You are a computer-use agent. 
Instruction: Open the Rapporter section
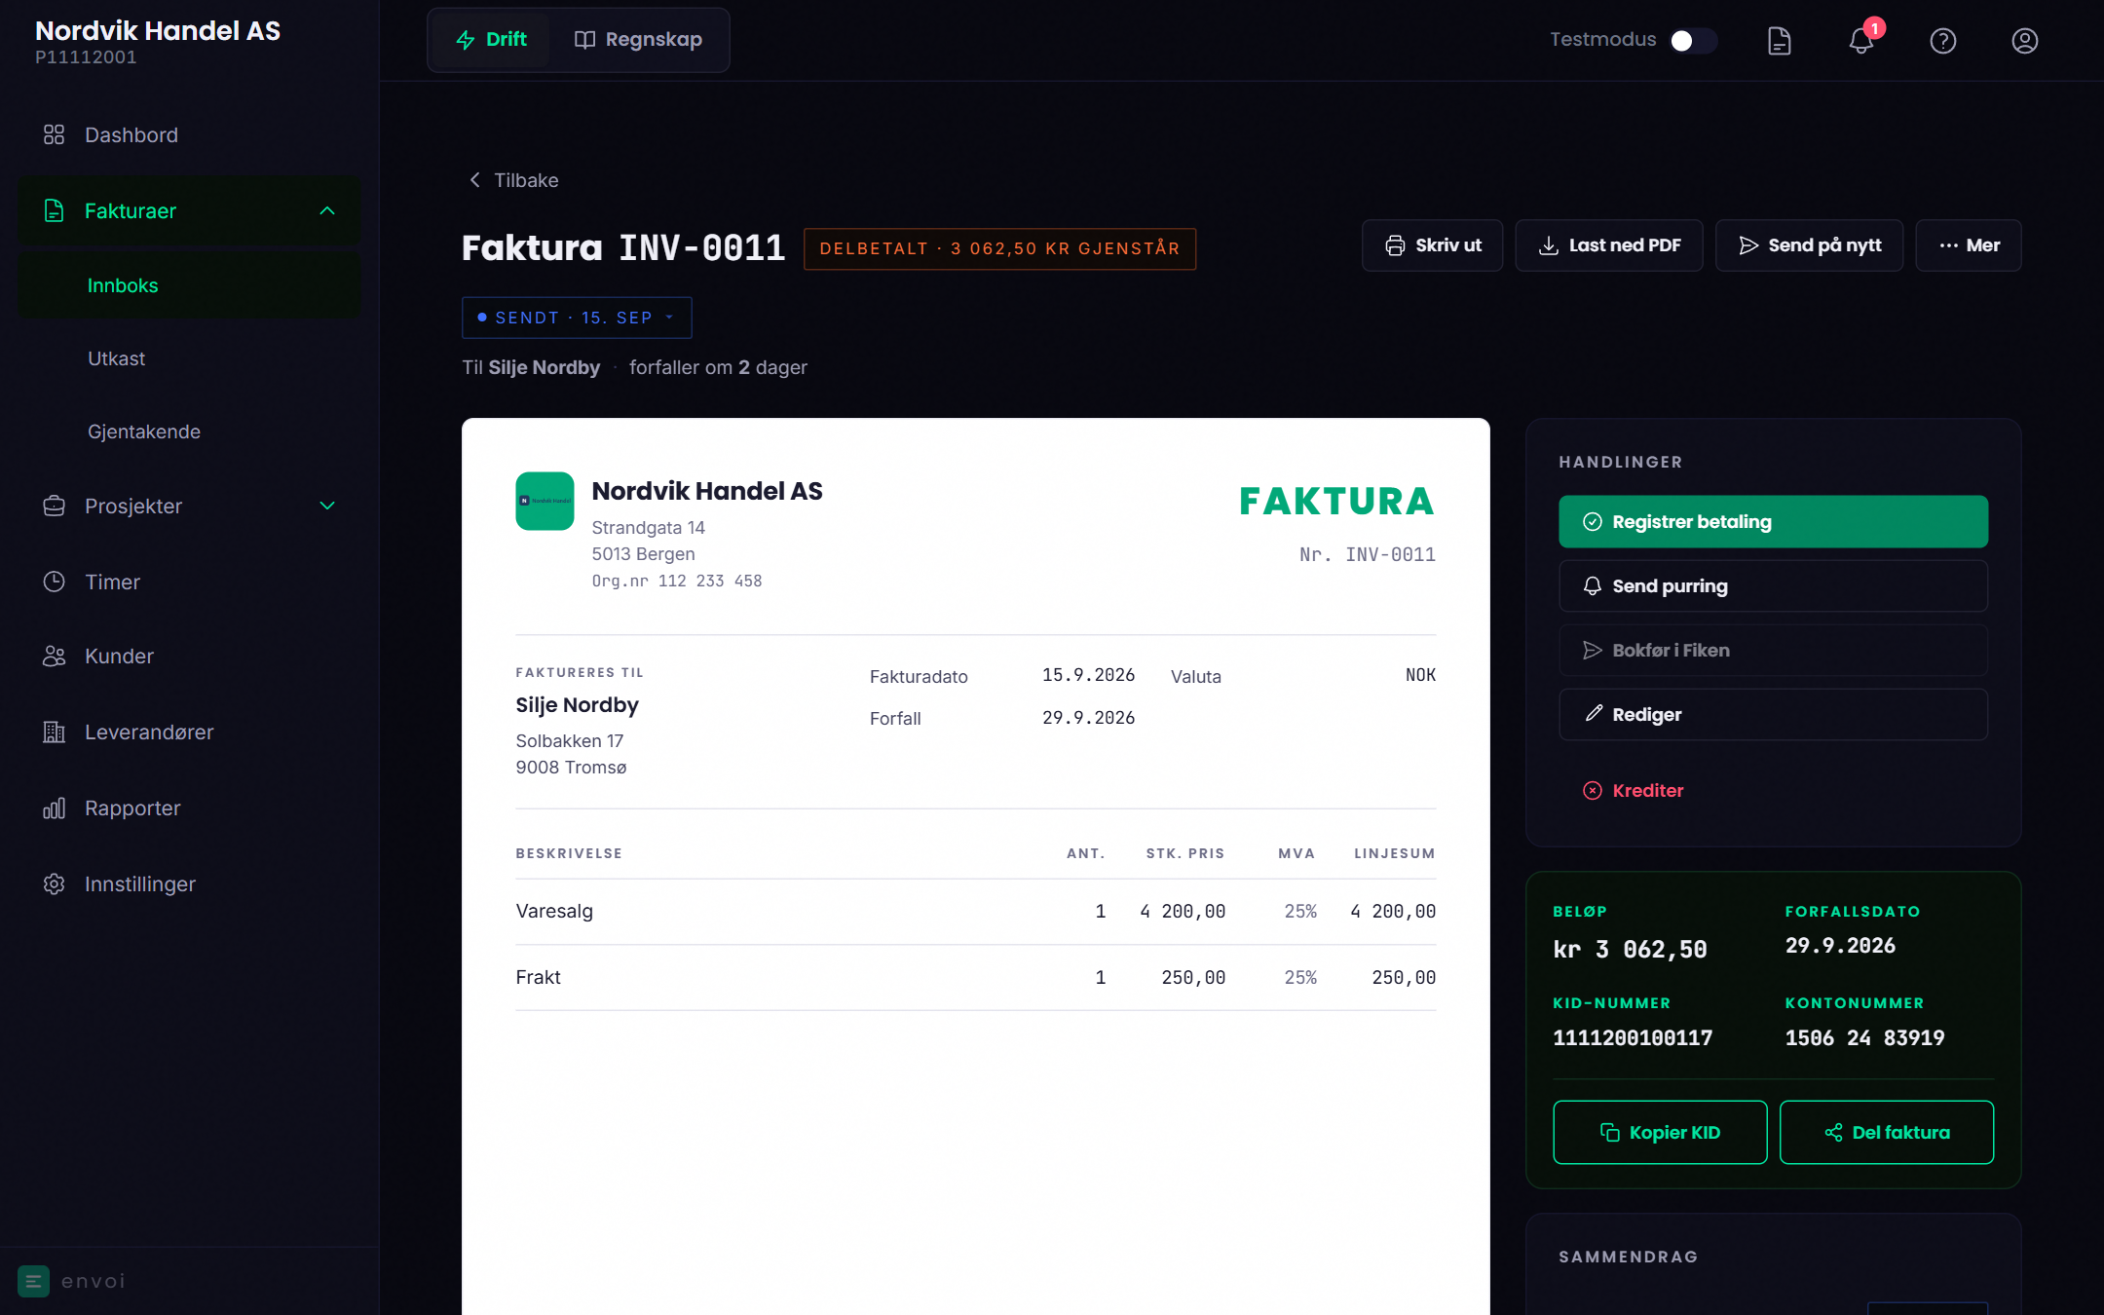(x=189, y=808)
